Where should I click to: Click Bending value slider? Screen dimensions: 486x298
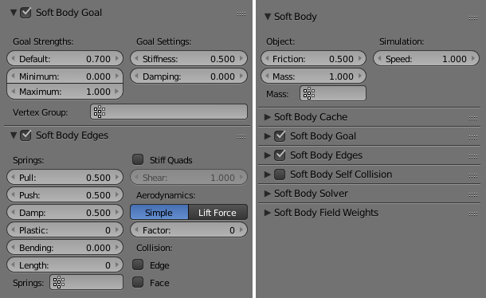pos(65,248)
